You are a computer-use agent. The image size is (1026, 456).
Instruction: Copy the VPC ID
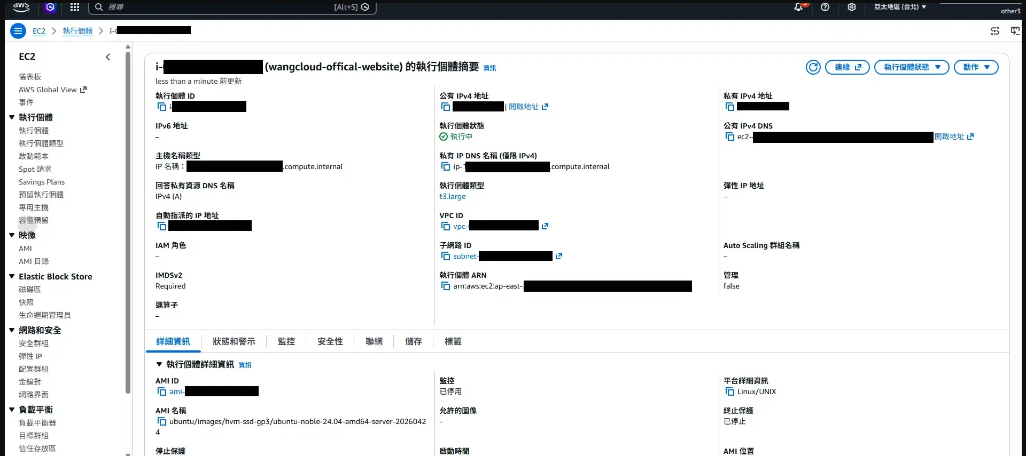446,226
